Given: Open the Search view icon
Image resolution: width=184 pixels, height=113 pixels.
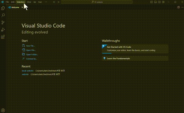Looking at the screenshot, I should pos(3,15).
